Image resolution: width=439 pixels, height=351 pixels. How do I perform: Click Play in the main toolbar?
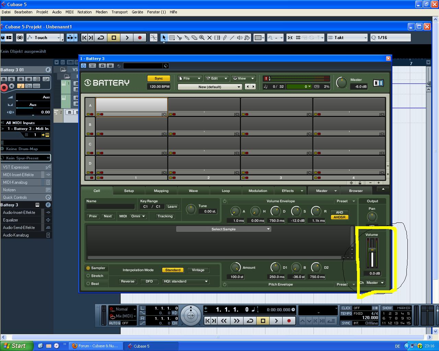[x=127, y=38]
